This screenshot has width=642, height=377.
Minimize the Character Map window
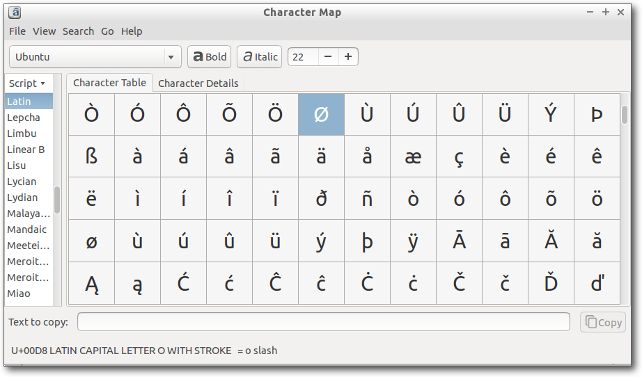click(x=590, y=12)
